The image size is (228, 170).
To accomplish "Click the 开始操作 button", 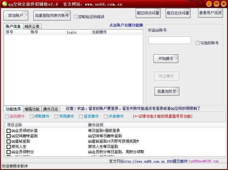I will pos(166,59).
